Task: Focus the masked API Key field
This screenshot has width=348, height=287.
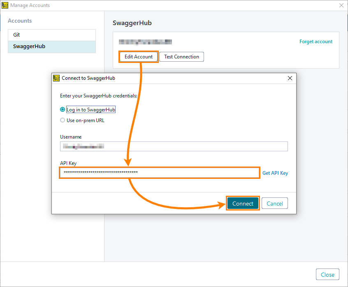Action: [159, 173]
